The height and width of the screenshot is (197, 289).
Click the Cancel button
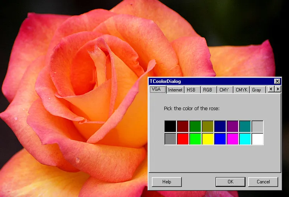[263, 182]
